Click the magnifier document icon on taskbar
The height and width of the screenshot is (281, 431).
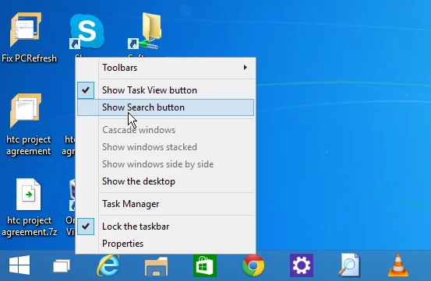pyautogui.click(x=349, y=265)
